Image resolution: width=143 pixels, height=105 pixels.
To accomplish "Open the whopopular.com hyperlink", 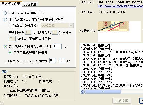I will coord(120,6).
